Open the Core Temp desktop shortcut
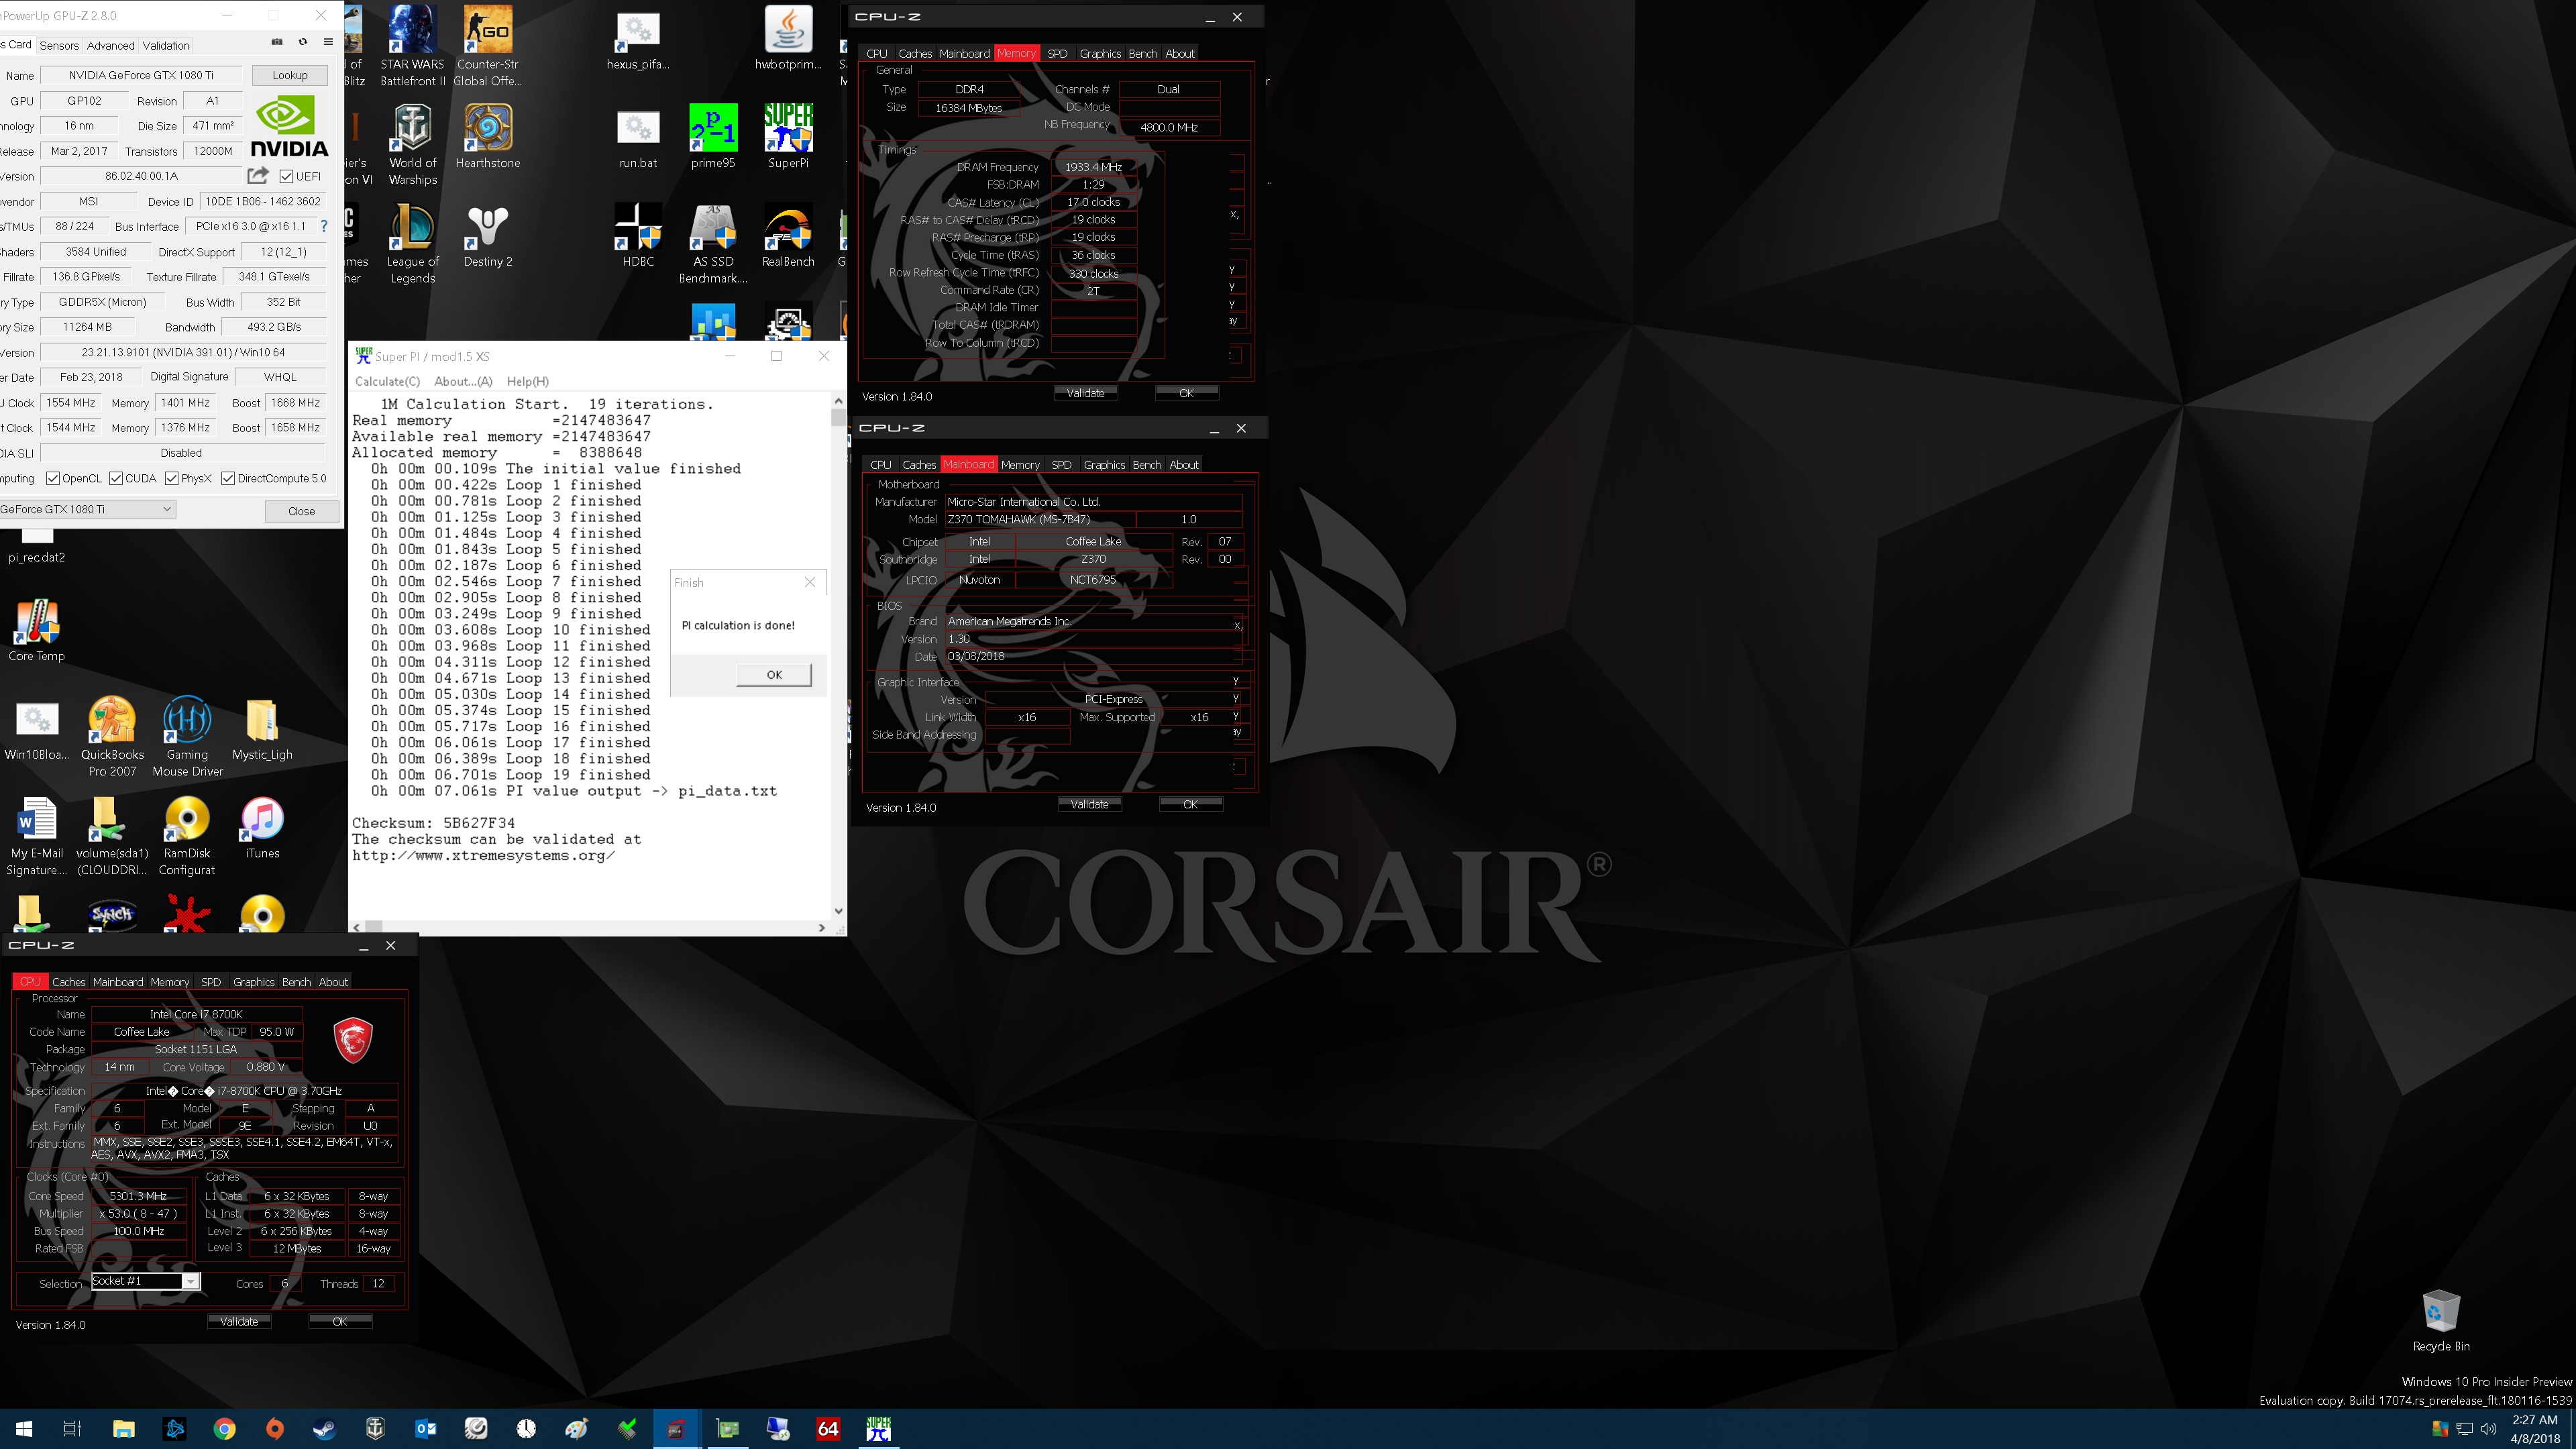Viewport: 2576px width, 1449px height. (37, 631)
